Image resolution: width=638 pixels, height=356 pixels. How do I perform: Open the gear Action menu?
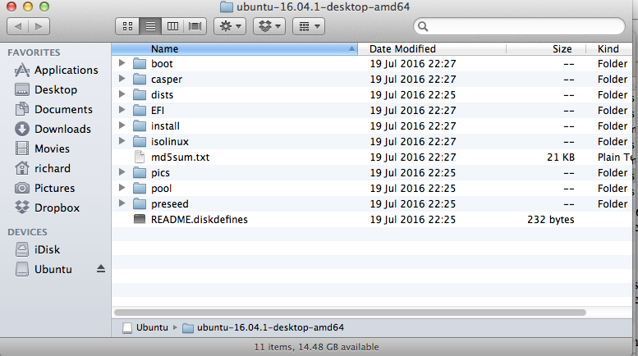point(230,26)
